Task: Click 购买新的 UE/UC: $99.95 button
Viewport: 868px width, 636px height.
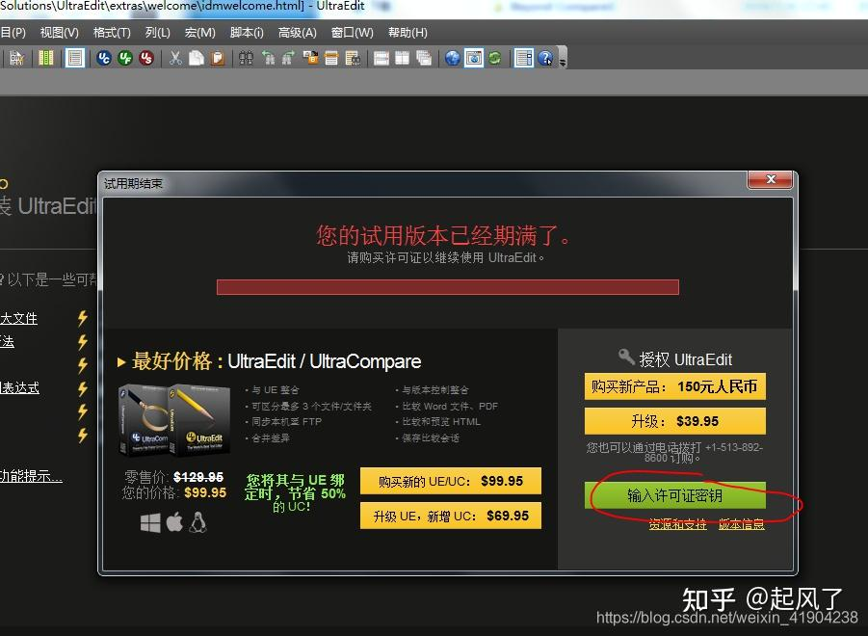Action: click(451, 481)
